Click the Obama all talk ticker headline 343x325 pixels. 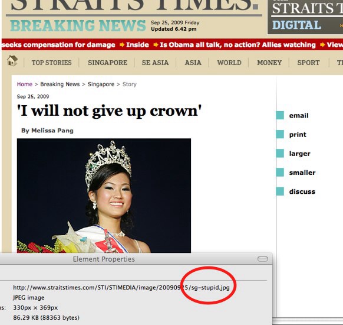click(x=238, y=45)
